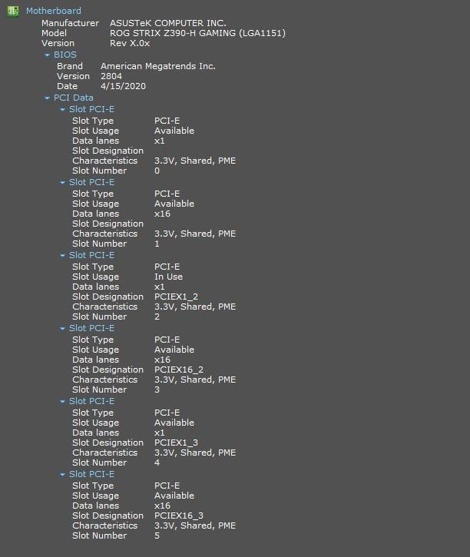The width and height of the screenshot is (470, 557).
Task: Click the green motherboard icon
Action: pos(13,11)
